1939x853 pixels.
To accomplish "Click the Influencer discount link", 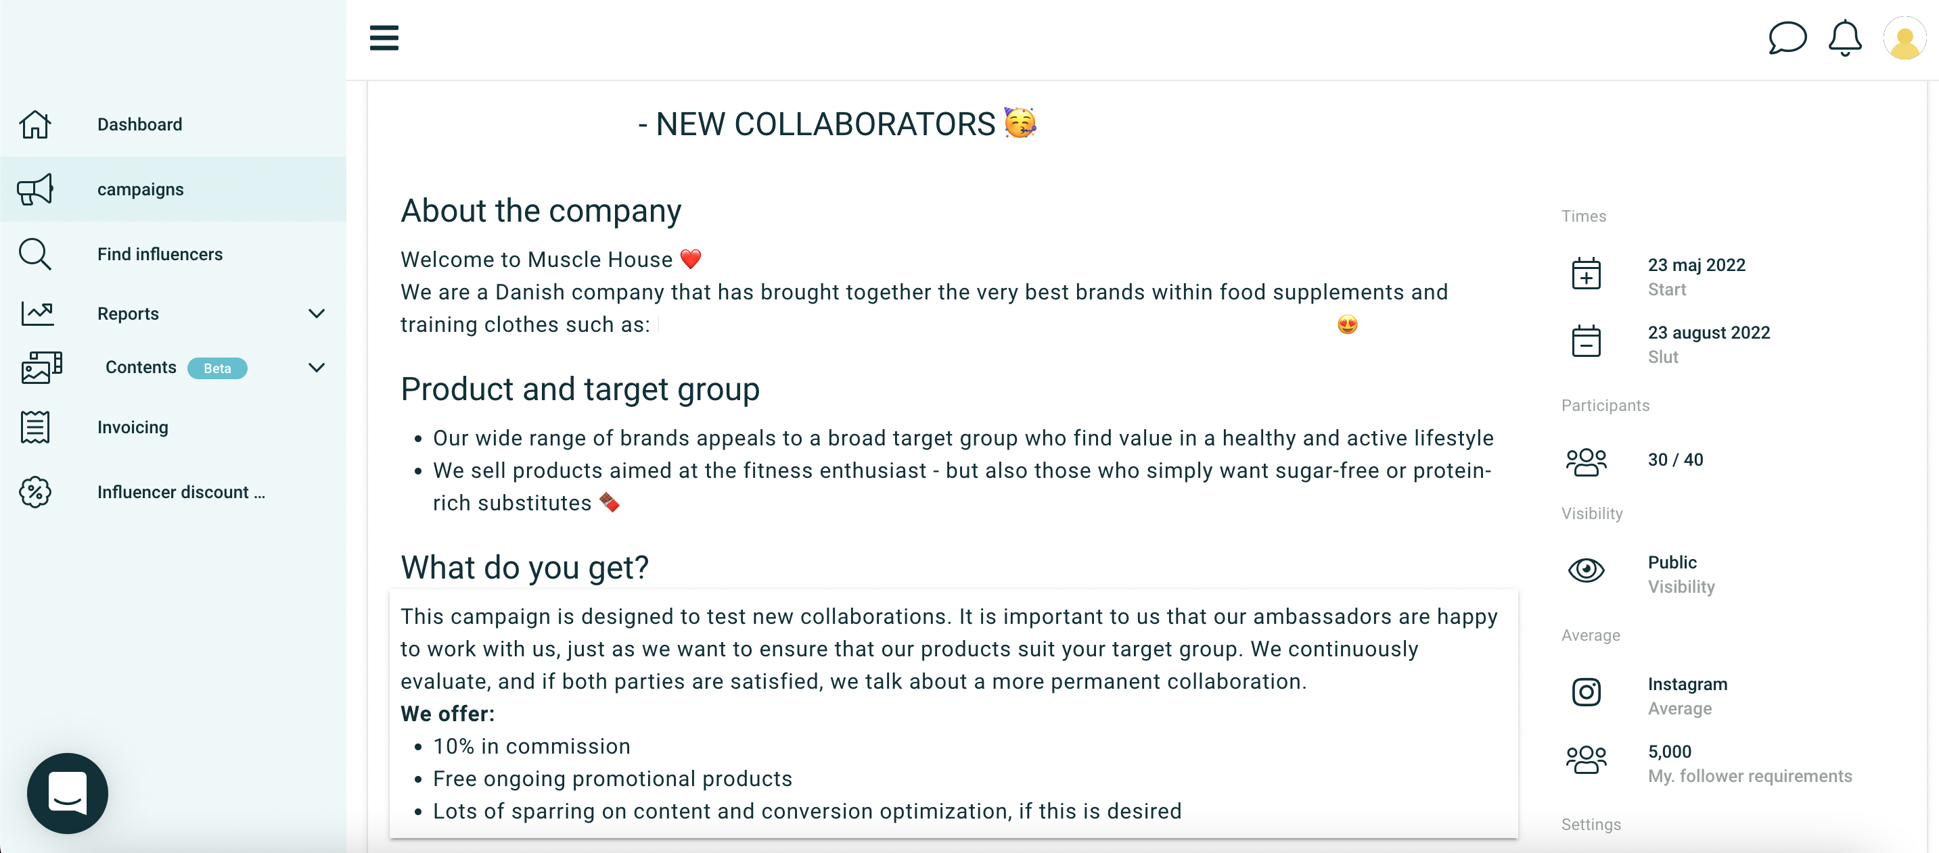I will [x=181, y=492].
